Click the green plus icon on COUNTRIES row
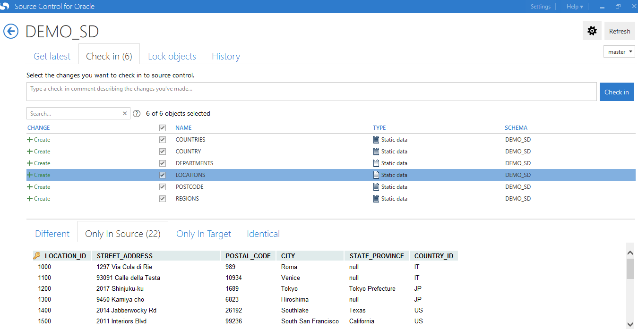This screenshot has height=329, width=638. point(30,140)
